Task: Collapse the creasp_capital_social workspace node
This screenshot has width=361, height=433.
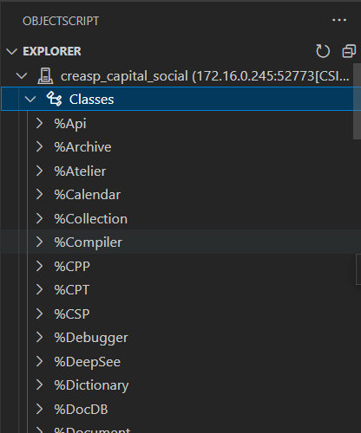Action: pyautogui.click(x=22, y=76)
